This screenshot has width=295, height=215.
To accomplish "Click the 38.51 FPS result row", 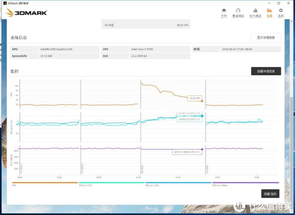I will 146,25.
